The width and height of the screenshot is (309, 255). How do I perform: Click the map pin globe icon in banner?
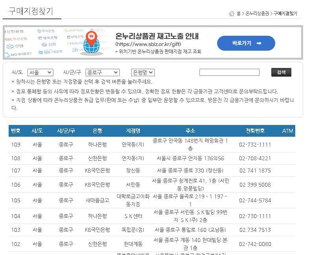[x=91, y=42]
